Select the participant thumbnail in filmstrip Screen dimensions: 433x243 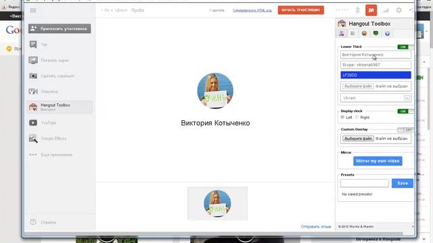coord(217,203)
